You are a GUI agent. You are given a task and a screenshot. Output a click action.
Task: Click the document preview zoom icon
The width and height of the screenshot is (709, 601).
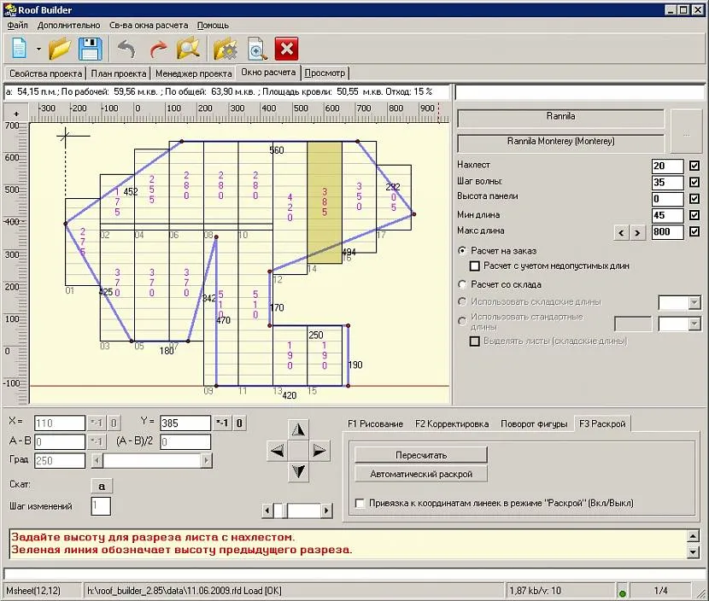pyautogui.click(x=257, y=49)
